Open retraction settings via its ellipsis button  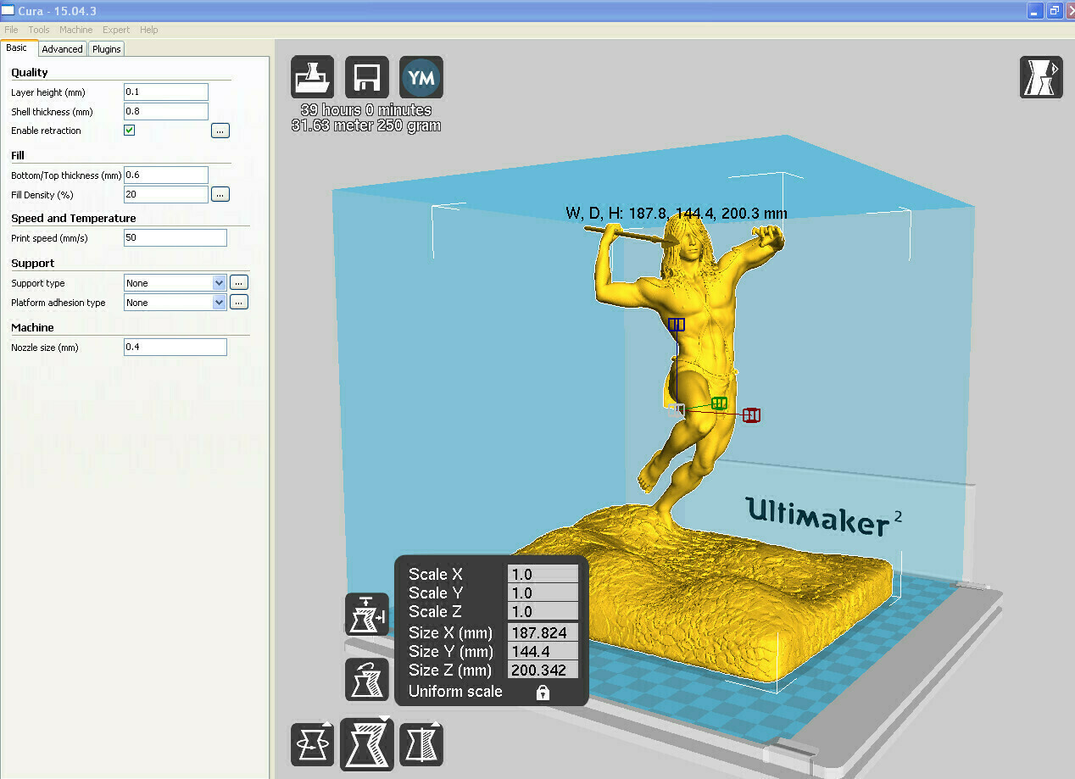pos(220,130)
